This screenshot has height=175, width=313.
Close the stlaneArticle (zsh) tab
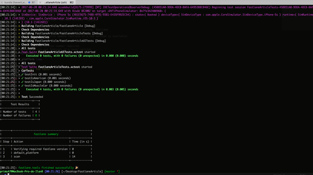pos(40,3)
